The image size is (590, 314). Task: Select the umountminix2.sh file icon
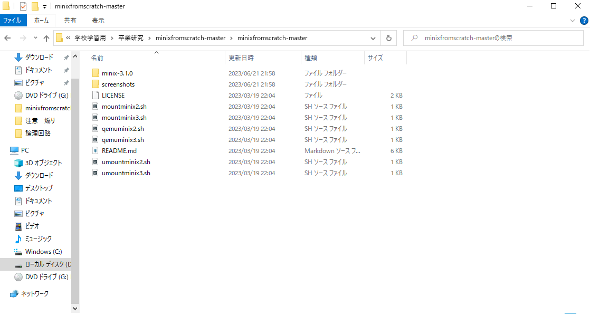96,162
